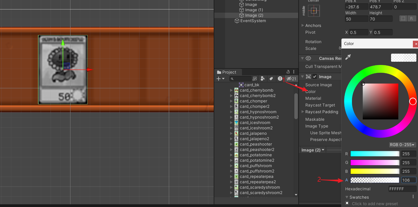
Task: Select card_repeaterpea thumbnail icon
Action: [x=236, y=177]
